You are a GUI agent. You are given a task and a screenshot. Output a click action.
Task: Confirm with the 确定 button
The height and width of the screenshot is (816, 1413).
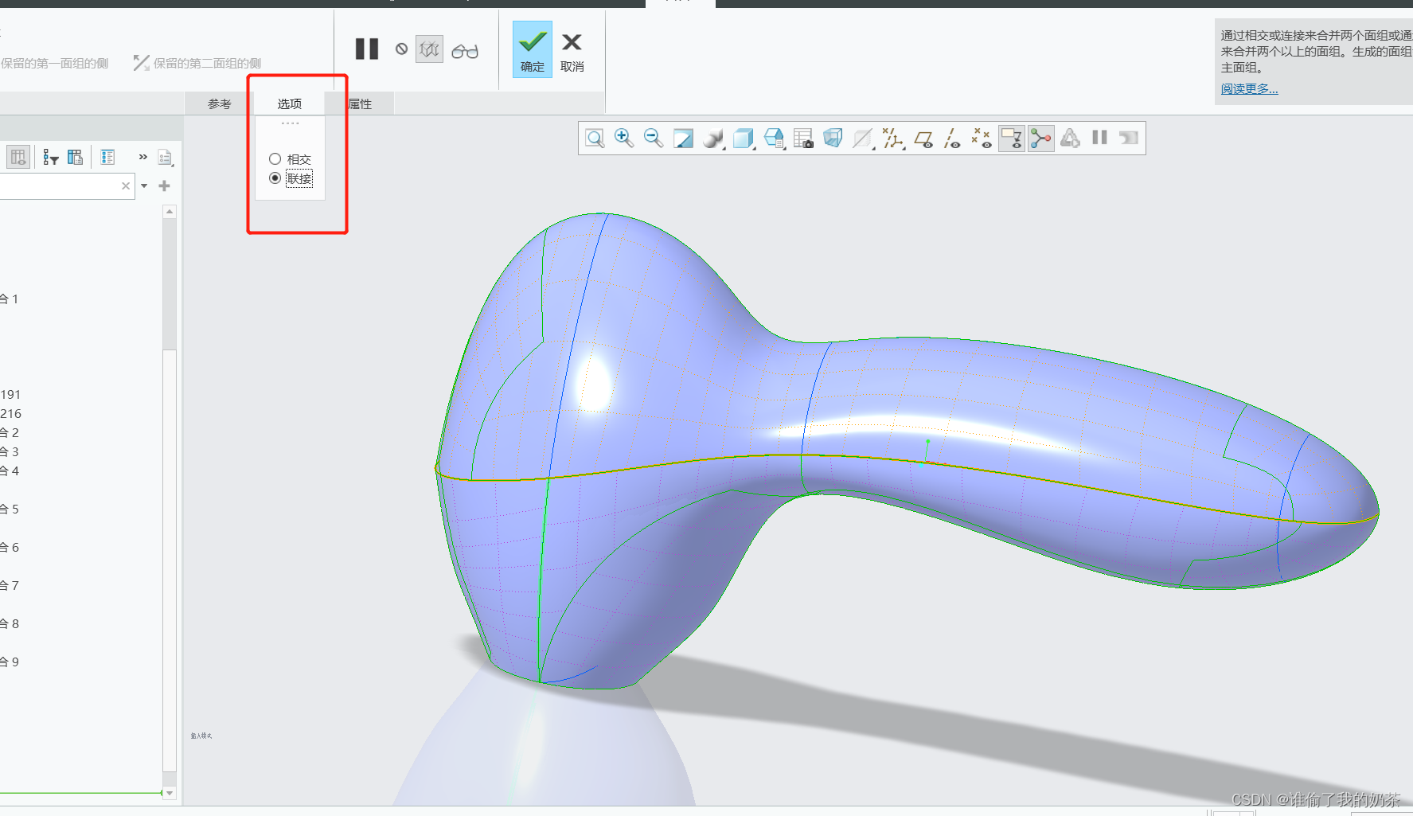point(532,49)
